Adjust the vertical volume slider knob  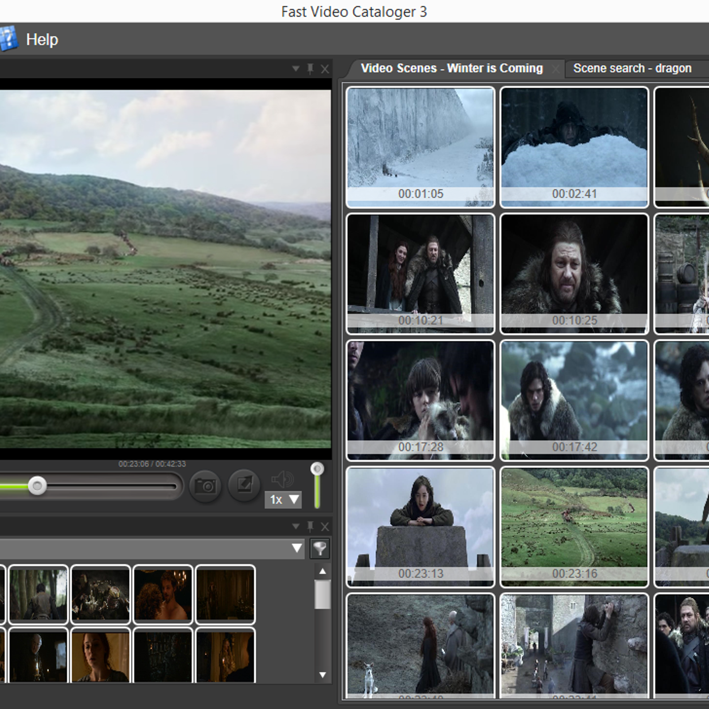317,469
